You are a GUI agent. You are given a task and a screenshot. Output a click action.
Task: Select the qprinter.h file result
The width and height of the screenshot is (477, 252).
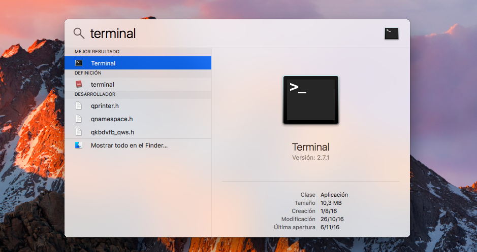(138, 105)
